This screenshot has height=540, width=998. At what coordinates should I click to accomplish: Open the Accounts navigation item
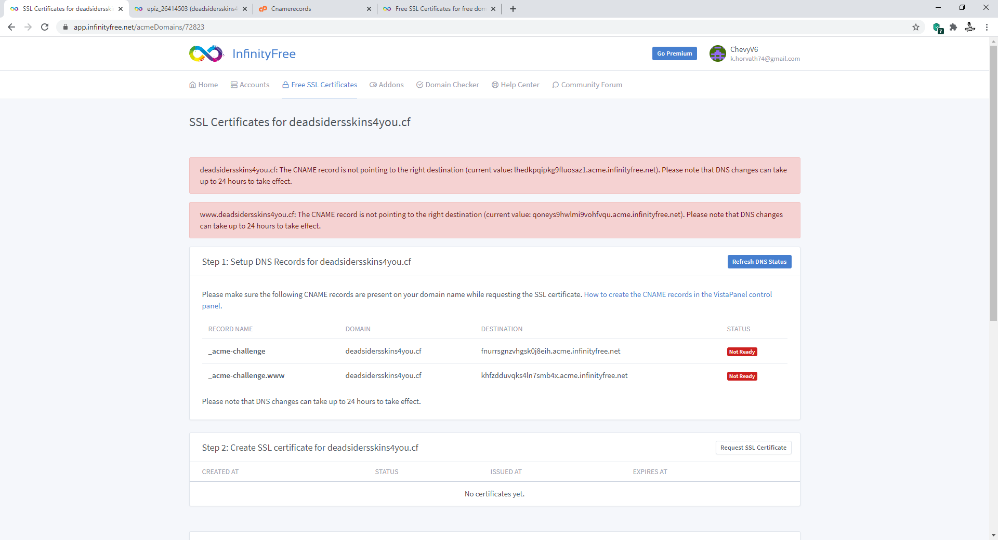tap(250, 85)
